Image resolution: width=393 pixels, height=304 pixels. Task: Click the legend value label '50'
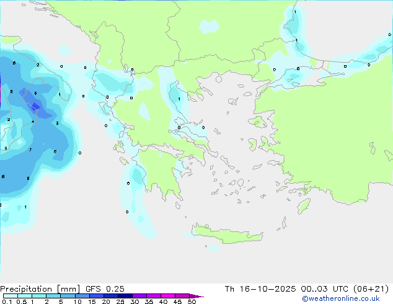click(x=192, y=302)
